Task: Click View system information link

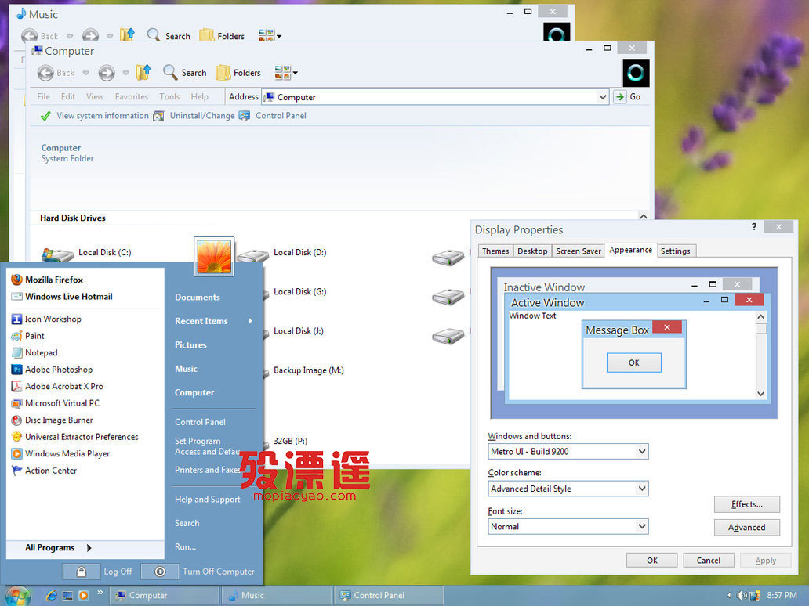Action: 95,116
